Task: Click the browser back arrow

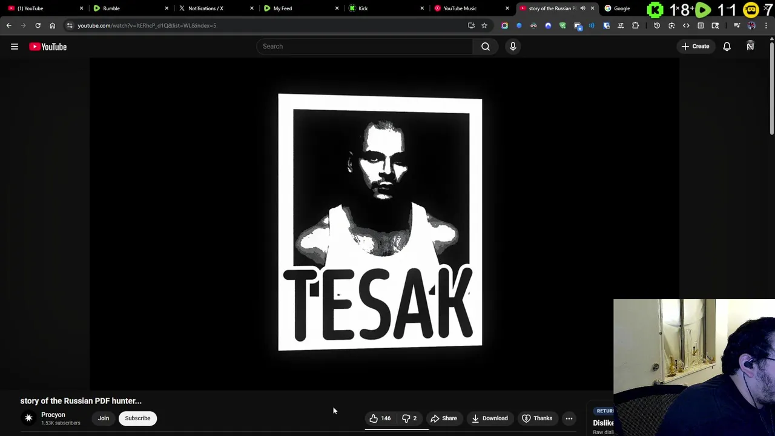Action: [x=9, y=25]
